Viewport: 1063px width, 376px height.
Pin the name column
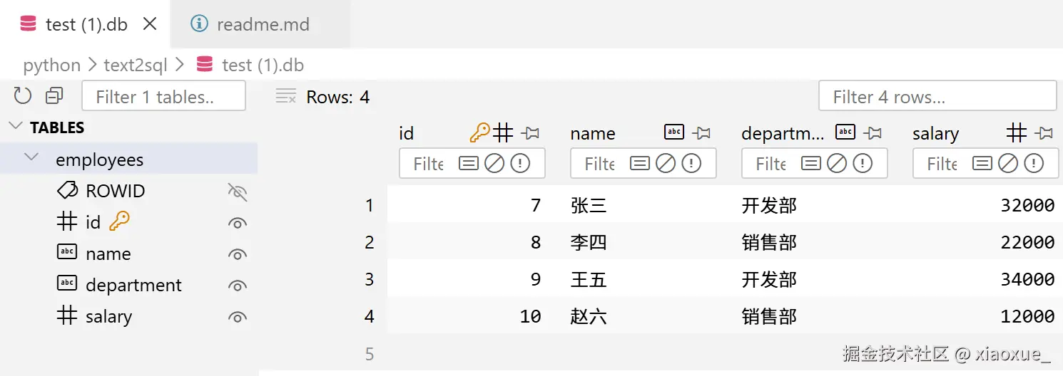coord(701,132)
